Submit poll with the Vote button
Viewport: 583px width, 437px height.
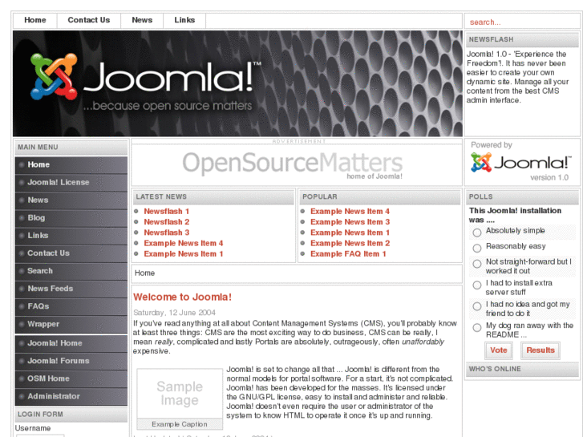coord(499,350)
